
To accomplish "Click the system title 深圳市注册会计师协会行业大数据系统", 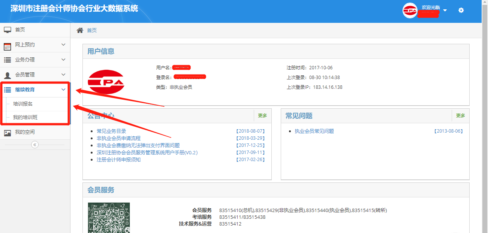I will (x=74, y=8).
